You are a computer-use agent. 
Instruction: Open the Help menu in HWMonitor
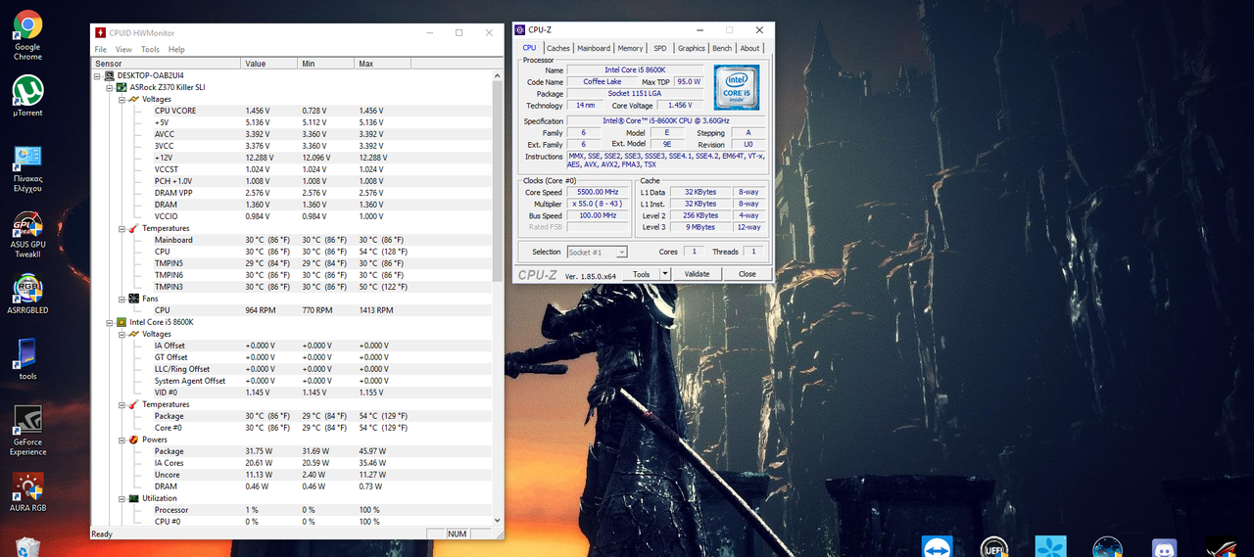coord(176,49)
